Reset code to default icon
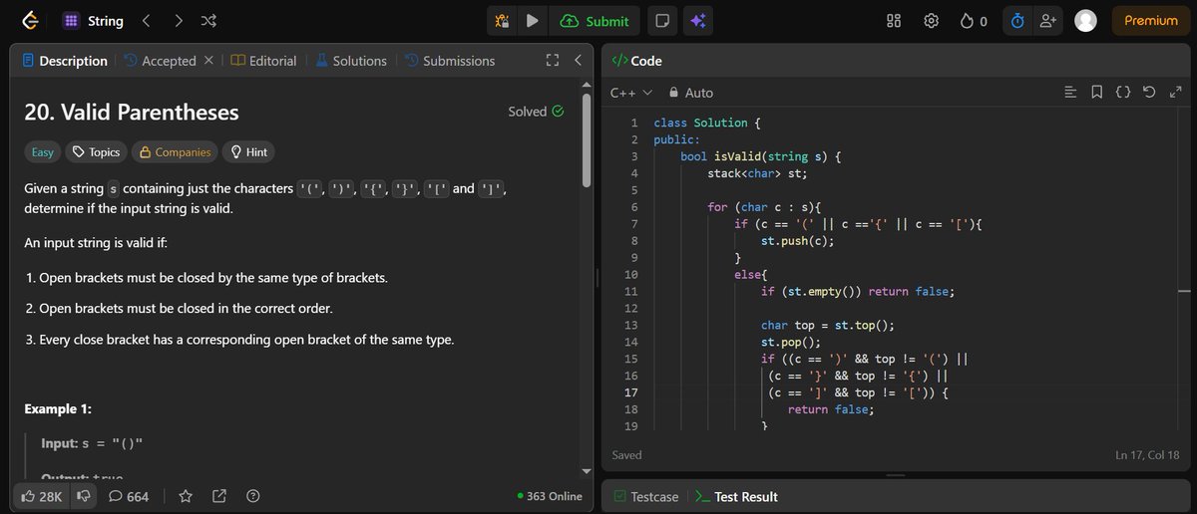This screenshot has height=514, width=1197. [x=1148, y=93]
